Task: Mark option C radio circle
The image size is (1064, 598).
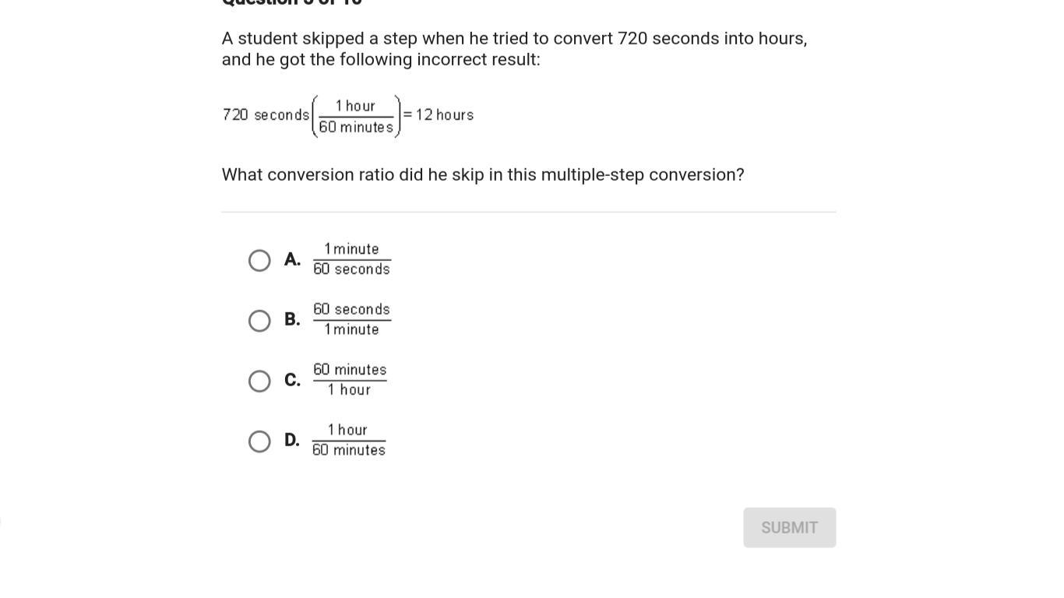Action: pos(259,381)
